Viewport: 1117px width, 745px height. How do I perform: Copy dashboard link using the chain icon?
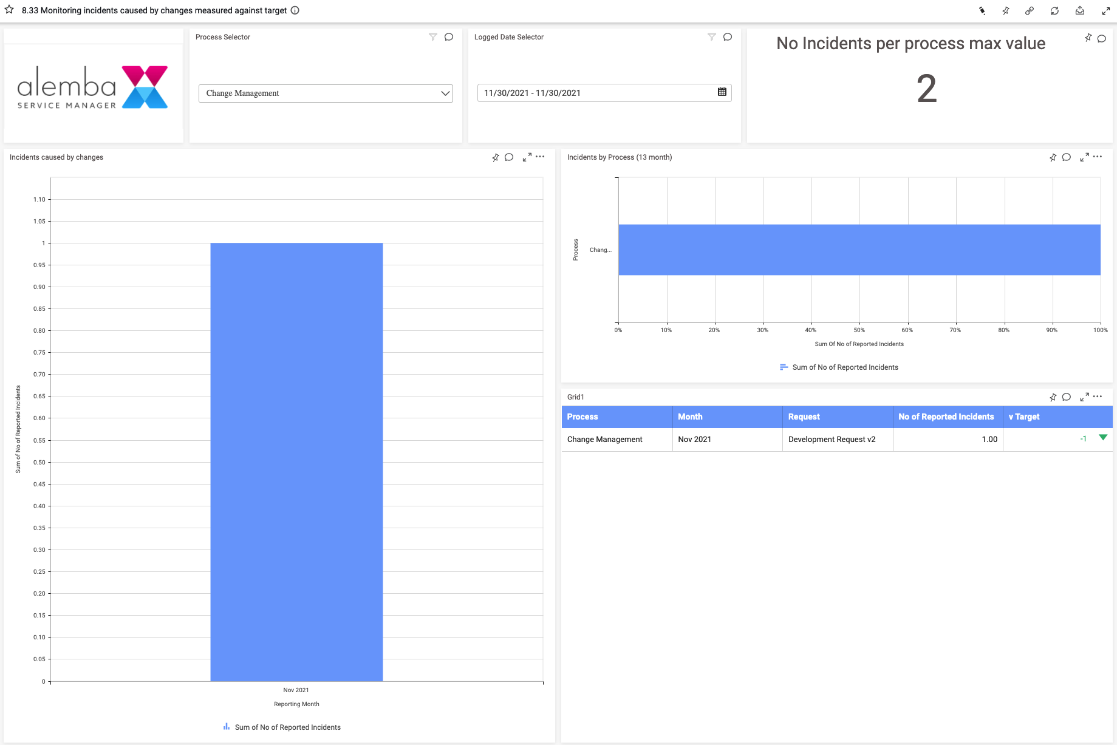[x=1030, y=11]
